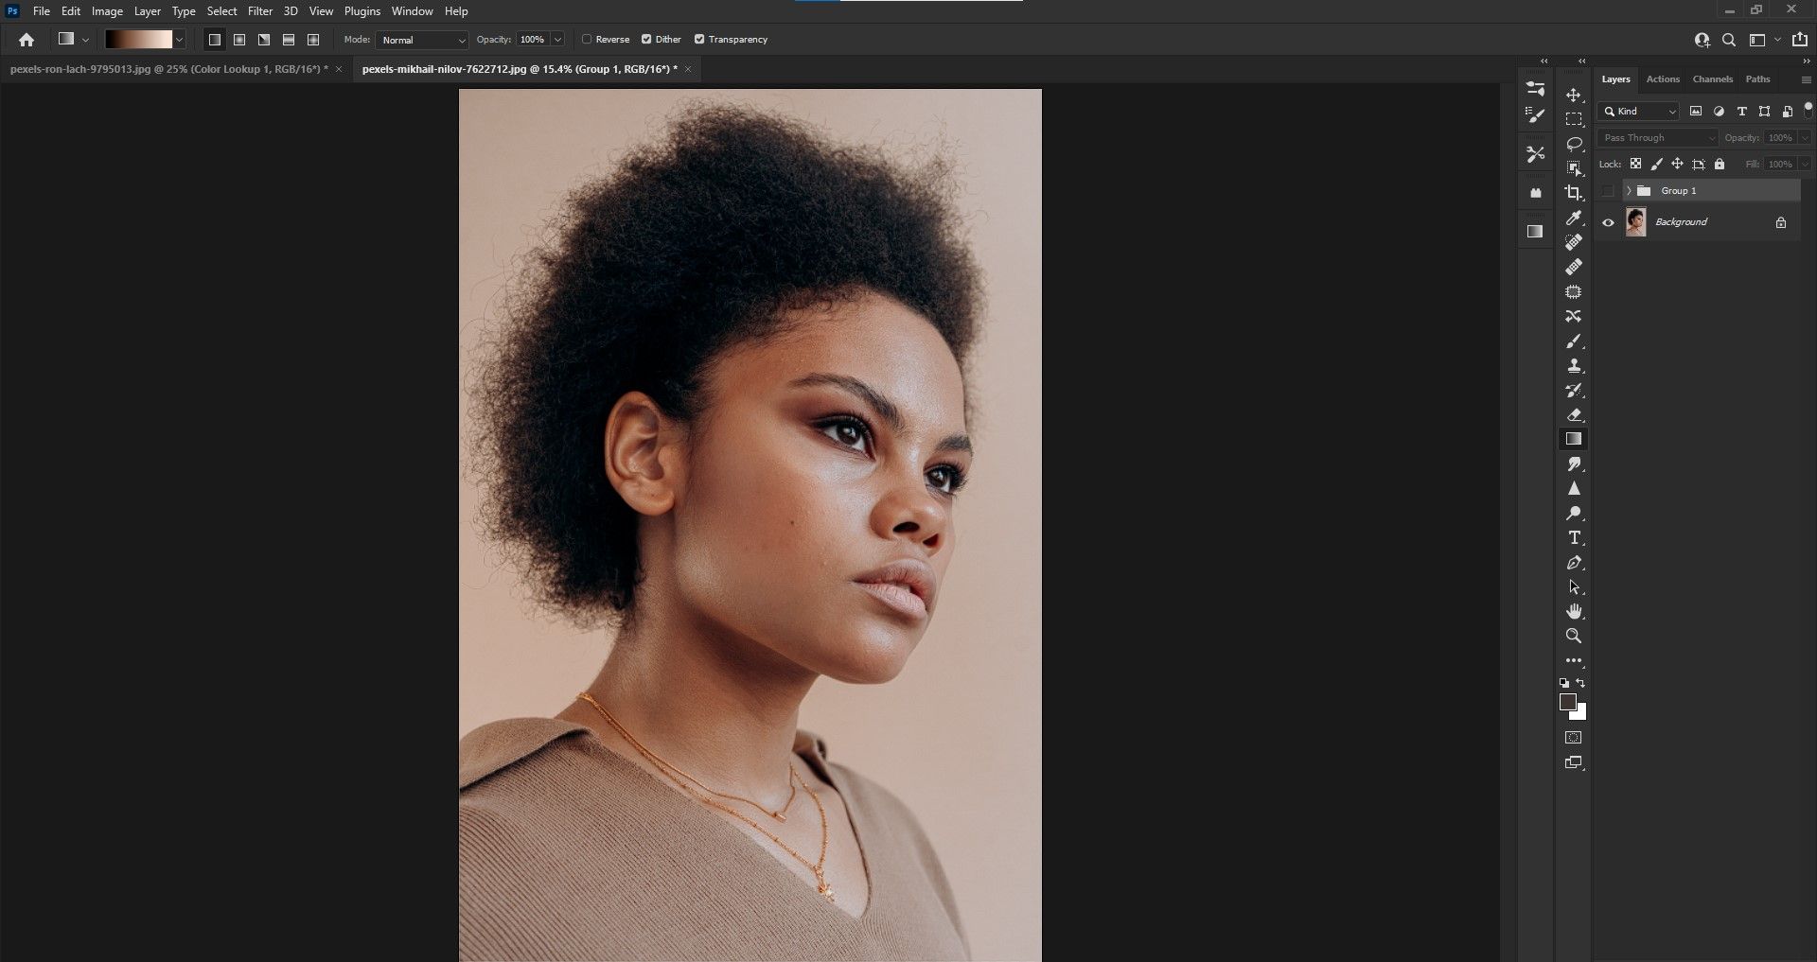Select the Object Selection tool
1817x962 pixels.
(x=1574, y=168)
